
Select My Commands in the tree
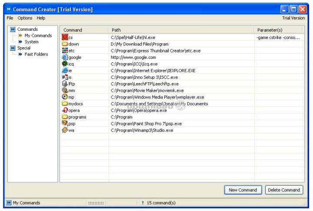click(x=38, y=36)
